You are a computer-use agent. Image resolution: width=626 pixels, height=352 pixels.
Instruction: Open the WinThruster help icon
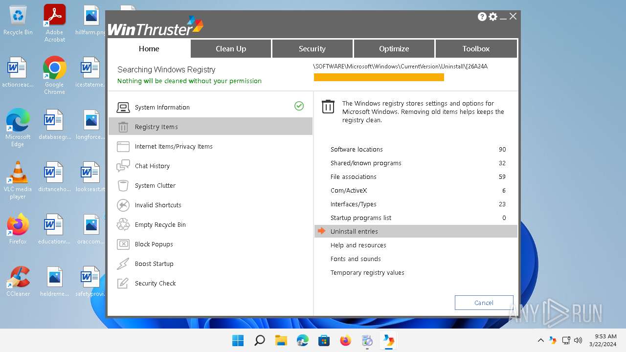coord(482,17)
